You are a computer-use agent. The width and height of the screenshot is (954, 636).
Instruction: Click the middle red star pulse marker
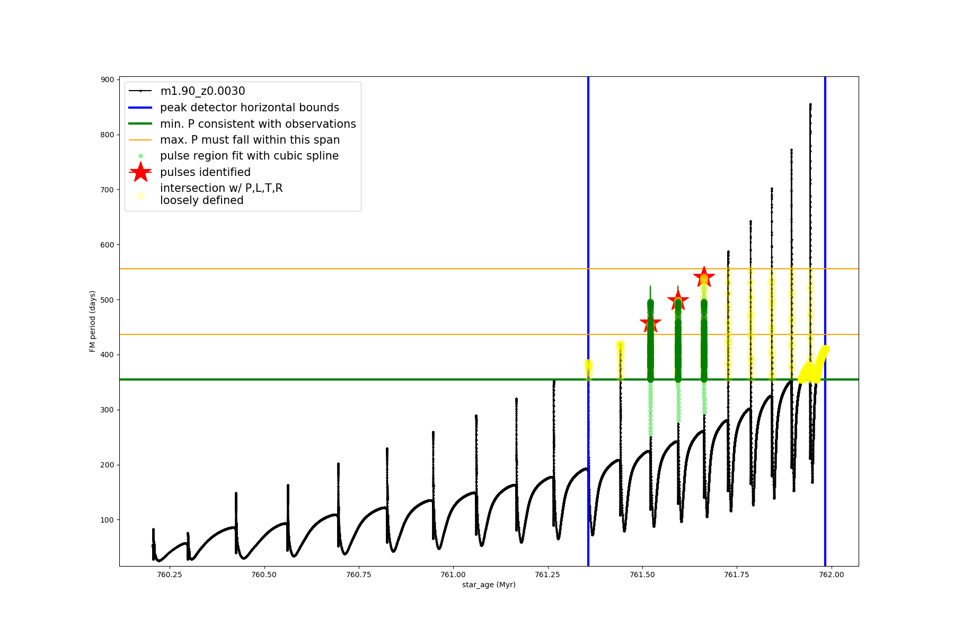tap(678, 300)
